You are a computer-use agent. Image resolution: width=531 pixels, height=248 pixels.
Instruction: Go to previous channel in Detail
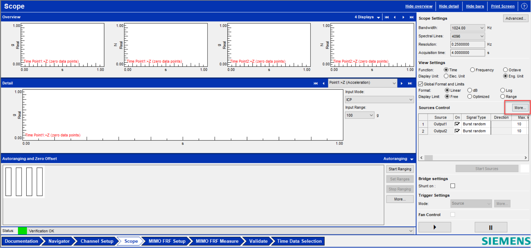tap(323, 83)
